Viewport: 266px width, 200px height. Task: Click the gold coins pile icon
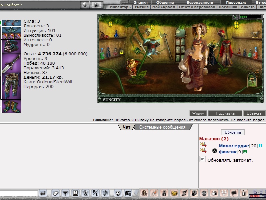pos(174,193)
